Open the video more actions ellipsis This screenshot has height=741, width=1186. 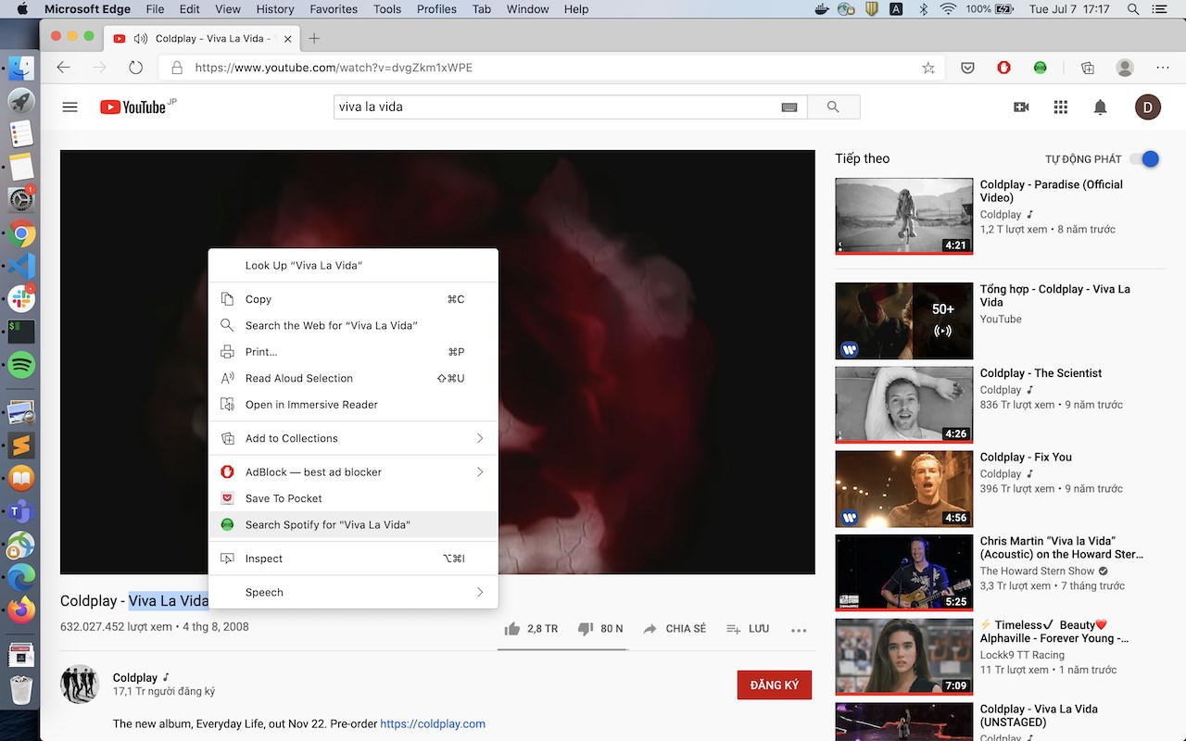click(799, 630)
